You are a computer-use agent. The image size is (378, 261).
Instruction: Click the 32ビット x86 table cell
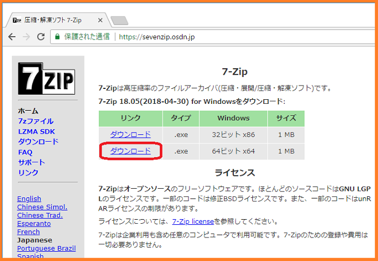[x=233, y=135]
